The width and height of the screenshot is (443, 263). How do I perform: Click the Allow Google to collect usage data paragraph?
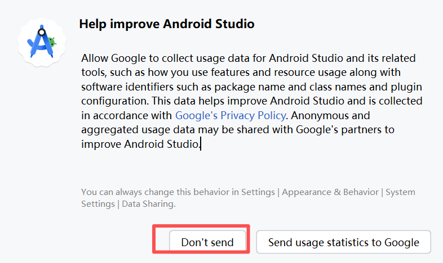[252, 101]
